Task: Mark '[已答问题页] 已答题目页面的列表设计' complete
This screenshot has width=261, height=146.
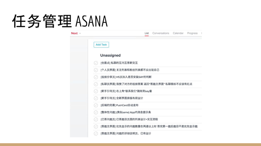Action: 96,119
